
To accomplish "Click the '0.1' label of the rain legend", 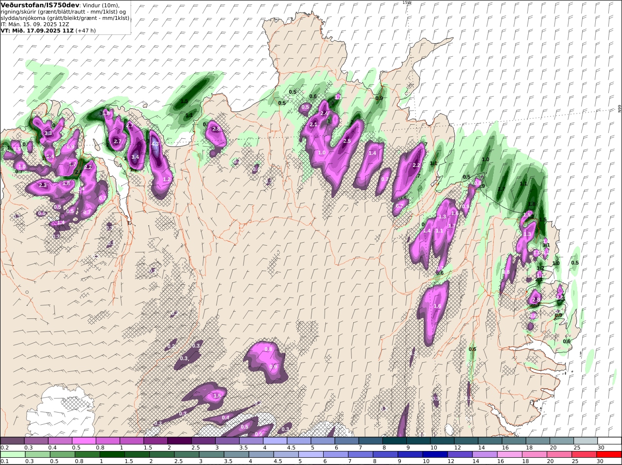I will point(4,461).
